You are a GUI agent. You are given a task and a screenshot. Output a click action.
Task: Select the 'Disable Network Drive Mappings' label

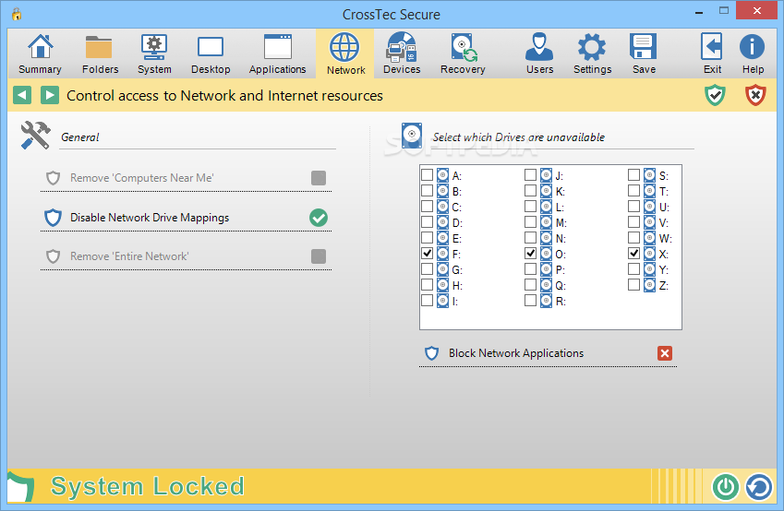pos(150,218)
